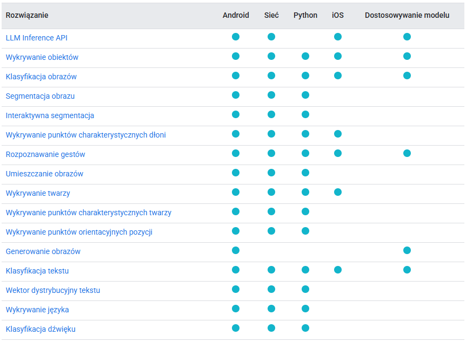The image size is (466, 342).
Task: Click iOS dot in Klasyfikacja obrazów row
Action: (x=338, y=76)
